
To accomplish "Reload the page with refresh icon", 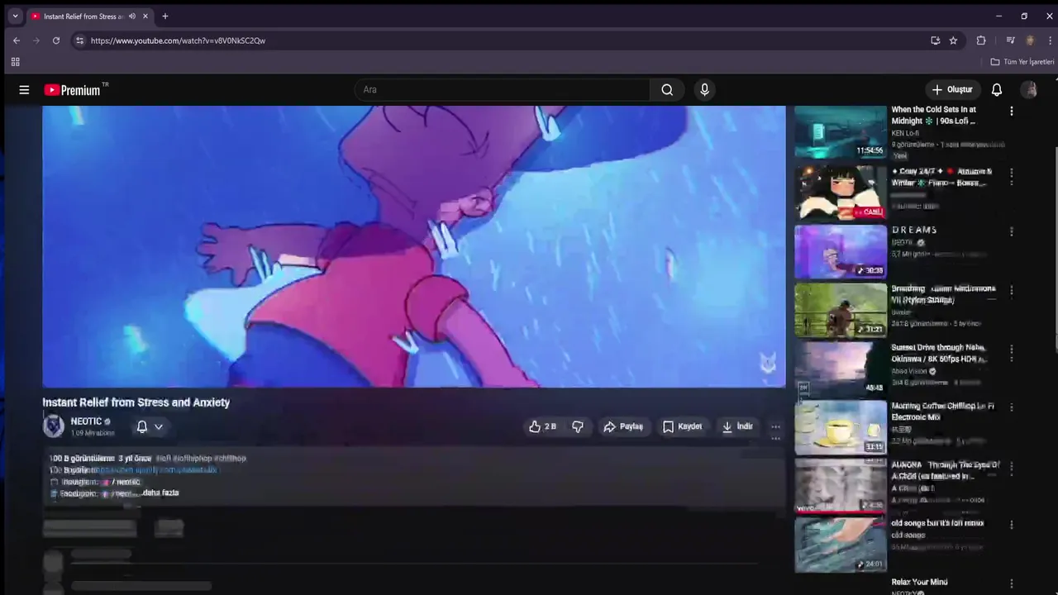I will (x=56, y=40).
